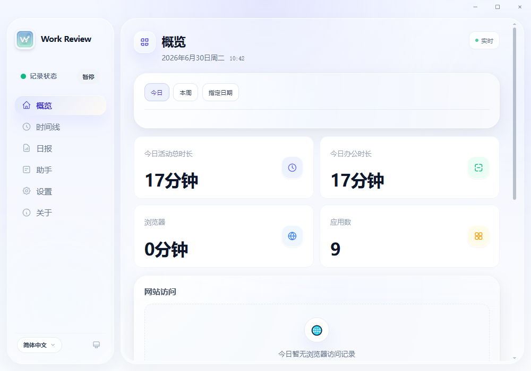Open the 关于 page
Image resolution: width=531 pixels, height=371 pixels.
(x=61, y=213)
